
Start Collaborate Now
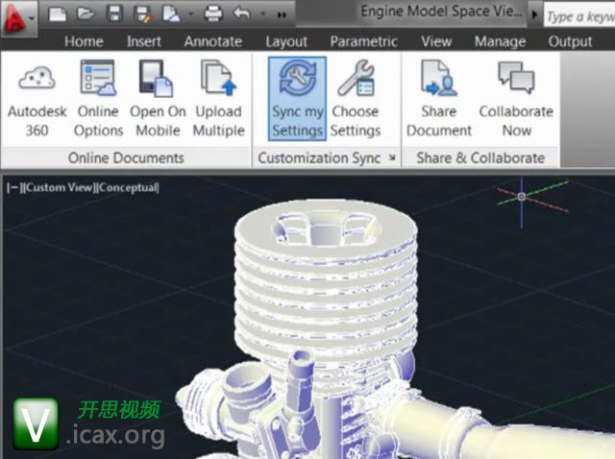pos(516,98)
